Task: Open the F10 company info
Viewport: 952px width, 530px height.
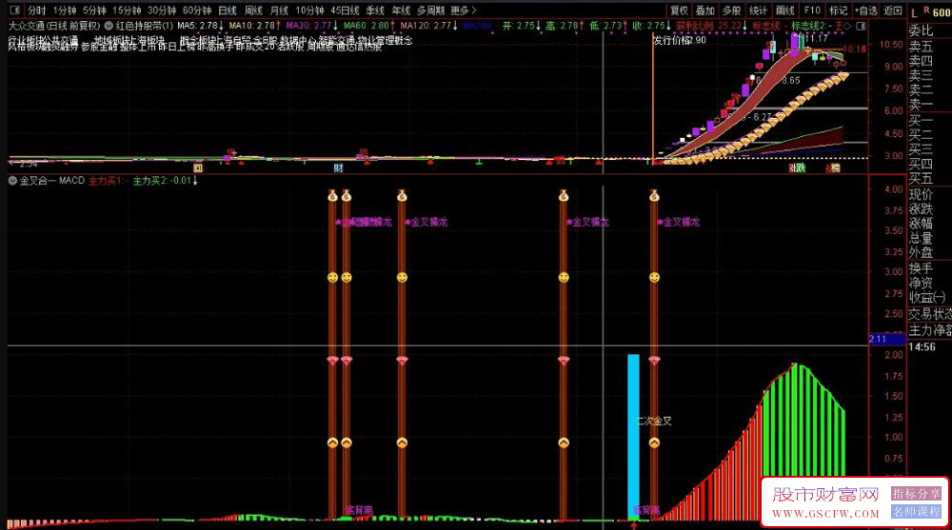Action: pos(812,10)
